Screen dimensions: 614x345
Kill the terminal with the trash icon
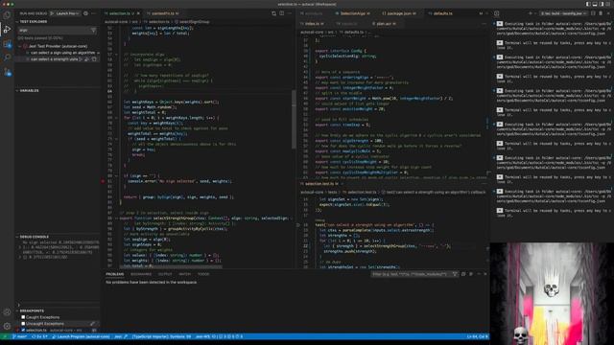click(601, 13)
